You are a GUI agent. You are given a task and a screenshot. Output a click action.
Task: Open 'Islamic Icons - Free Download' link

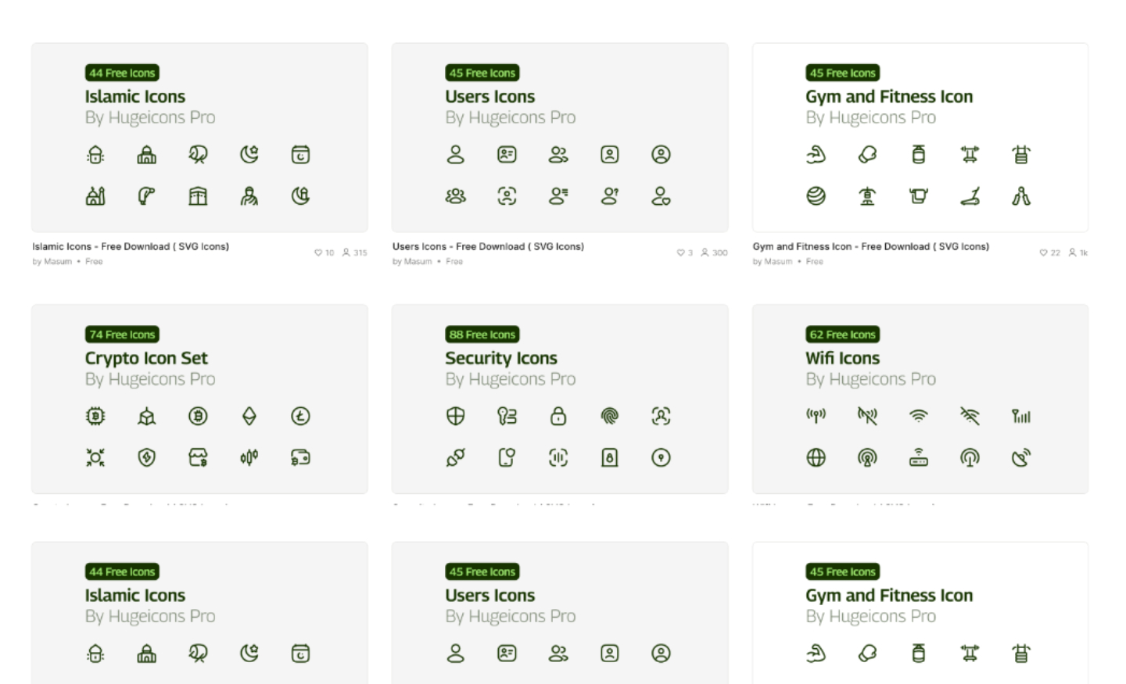pyautogui.click(x=131, y=246)
